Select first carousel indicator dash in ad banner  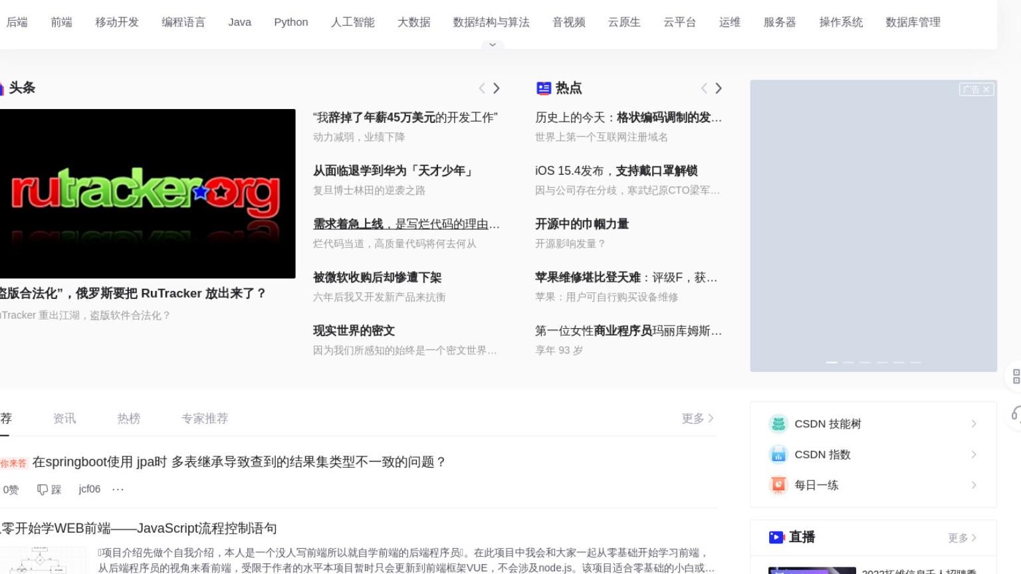[x=832, y=362]
